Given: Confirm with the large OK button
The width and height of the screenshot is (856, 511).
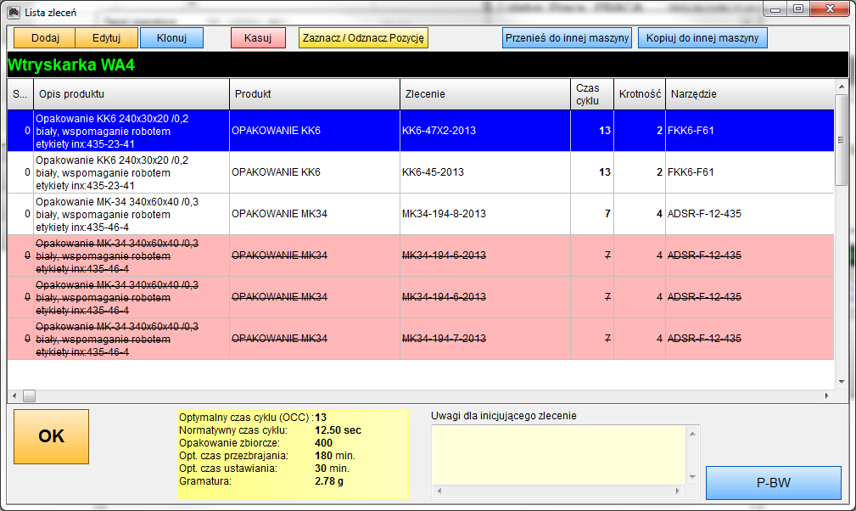Looking at the screenshot, I should coord(51,437).
